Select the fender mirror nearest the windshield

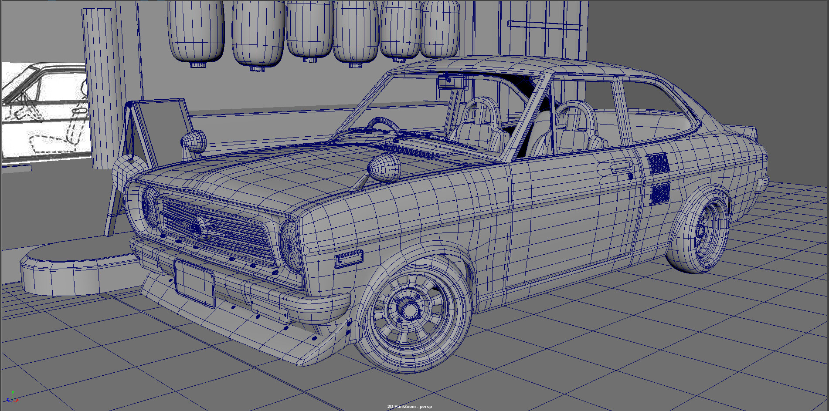tap(384, 167)
